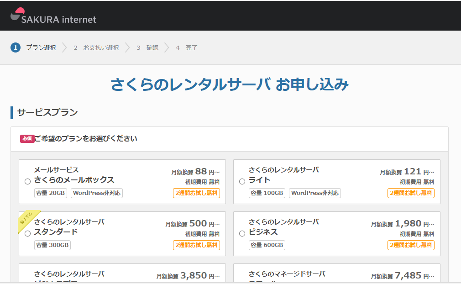Click 初期費用 無料 on ビジネス card
461x284 pixels.
click(417, 234)
